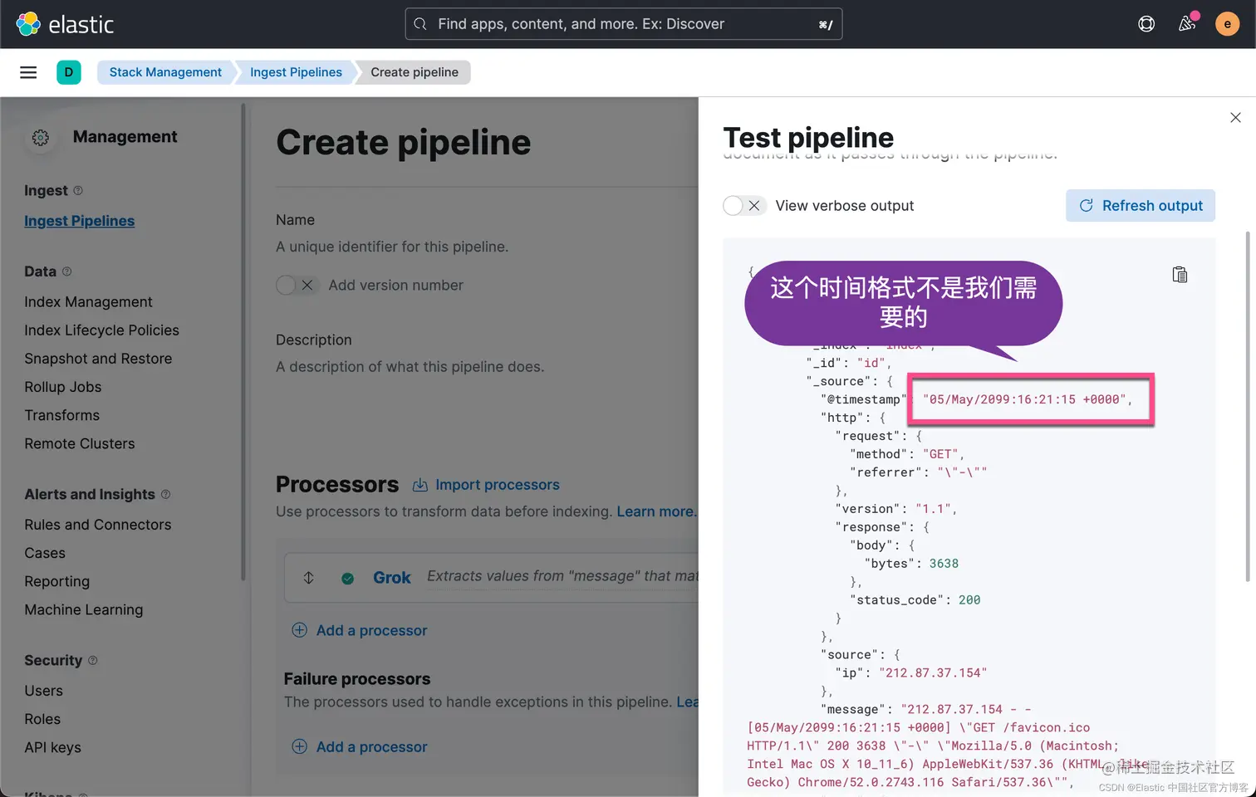
Task: Click the Grok processor move handle icon
Action: coord(308,578)
